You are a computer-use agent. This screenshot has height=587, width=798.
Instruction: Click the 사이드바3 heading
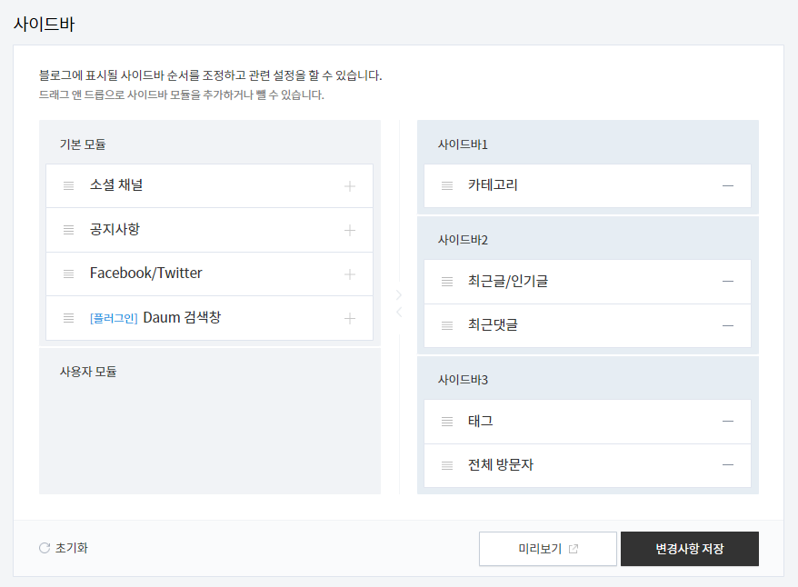(x=463, y=380)
